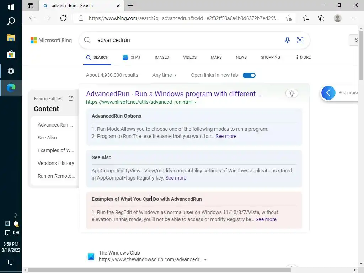Screen dimensions: 364x273
Task: Open network status in system tray
Action: (7, 232)
